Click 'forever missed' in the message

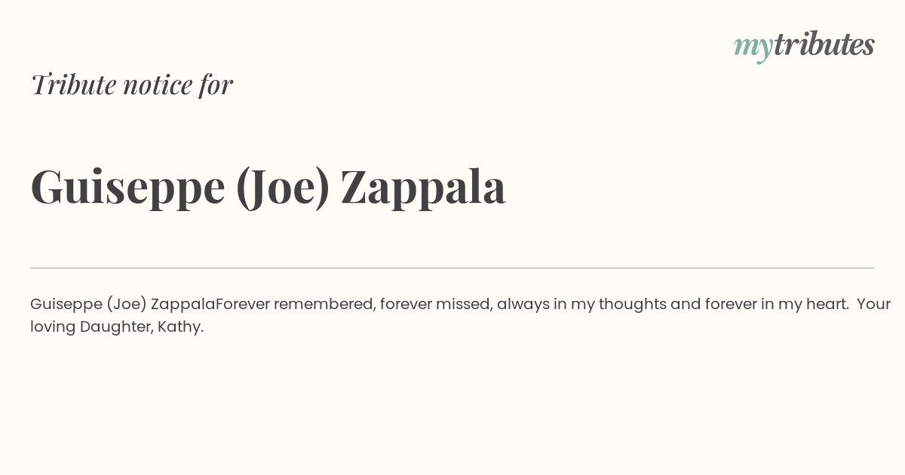click(435, 304)
